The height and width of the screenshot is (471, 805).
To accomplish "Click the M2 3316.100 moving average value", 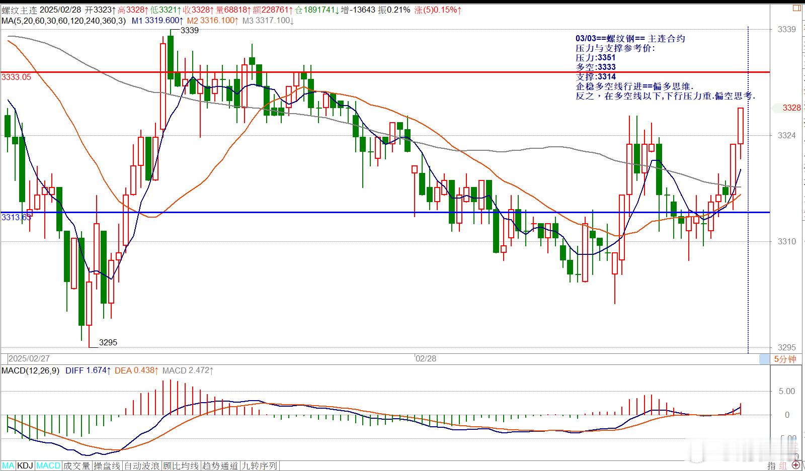I will [x=213, y=21].
